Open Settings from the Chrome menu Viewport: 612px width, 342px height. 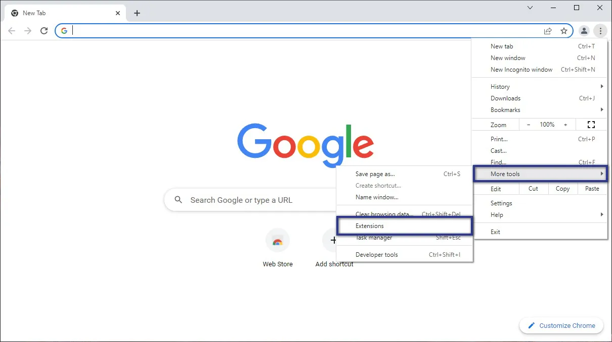click(x=501, y=203)
